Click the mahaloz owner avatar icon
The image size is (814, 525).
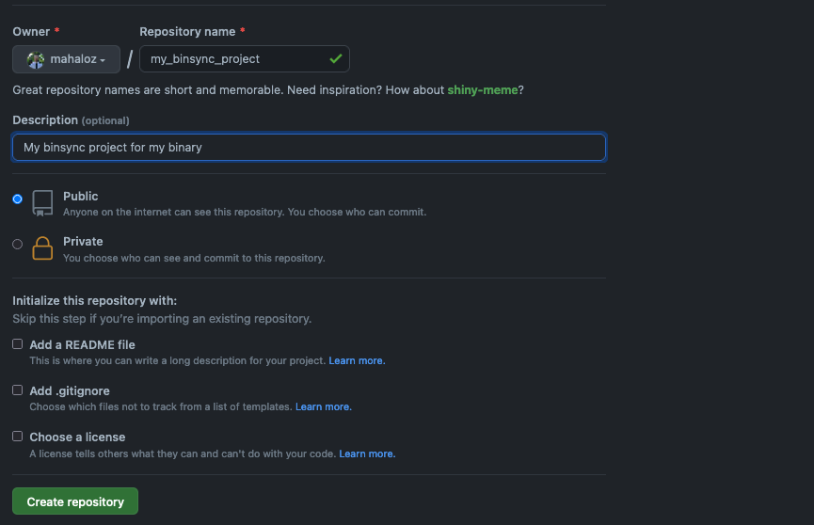tap(36, 59)
